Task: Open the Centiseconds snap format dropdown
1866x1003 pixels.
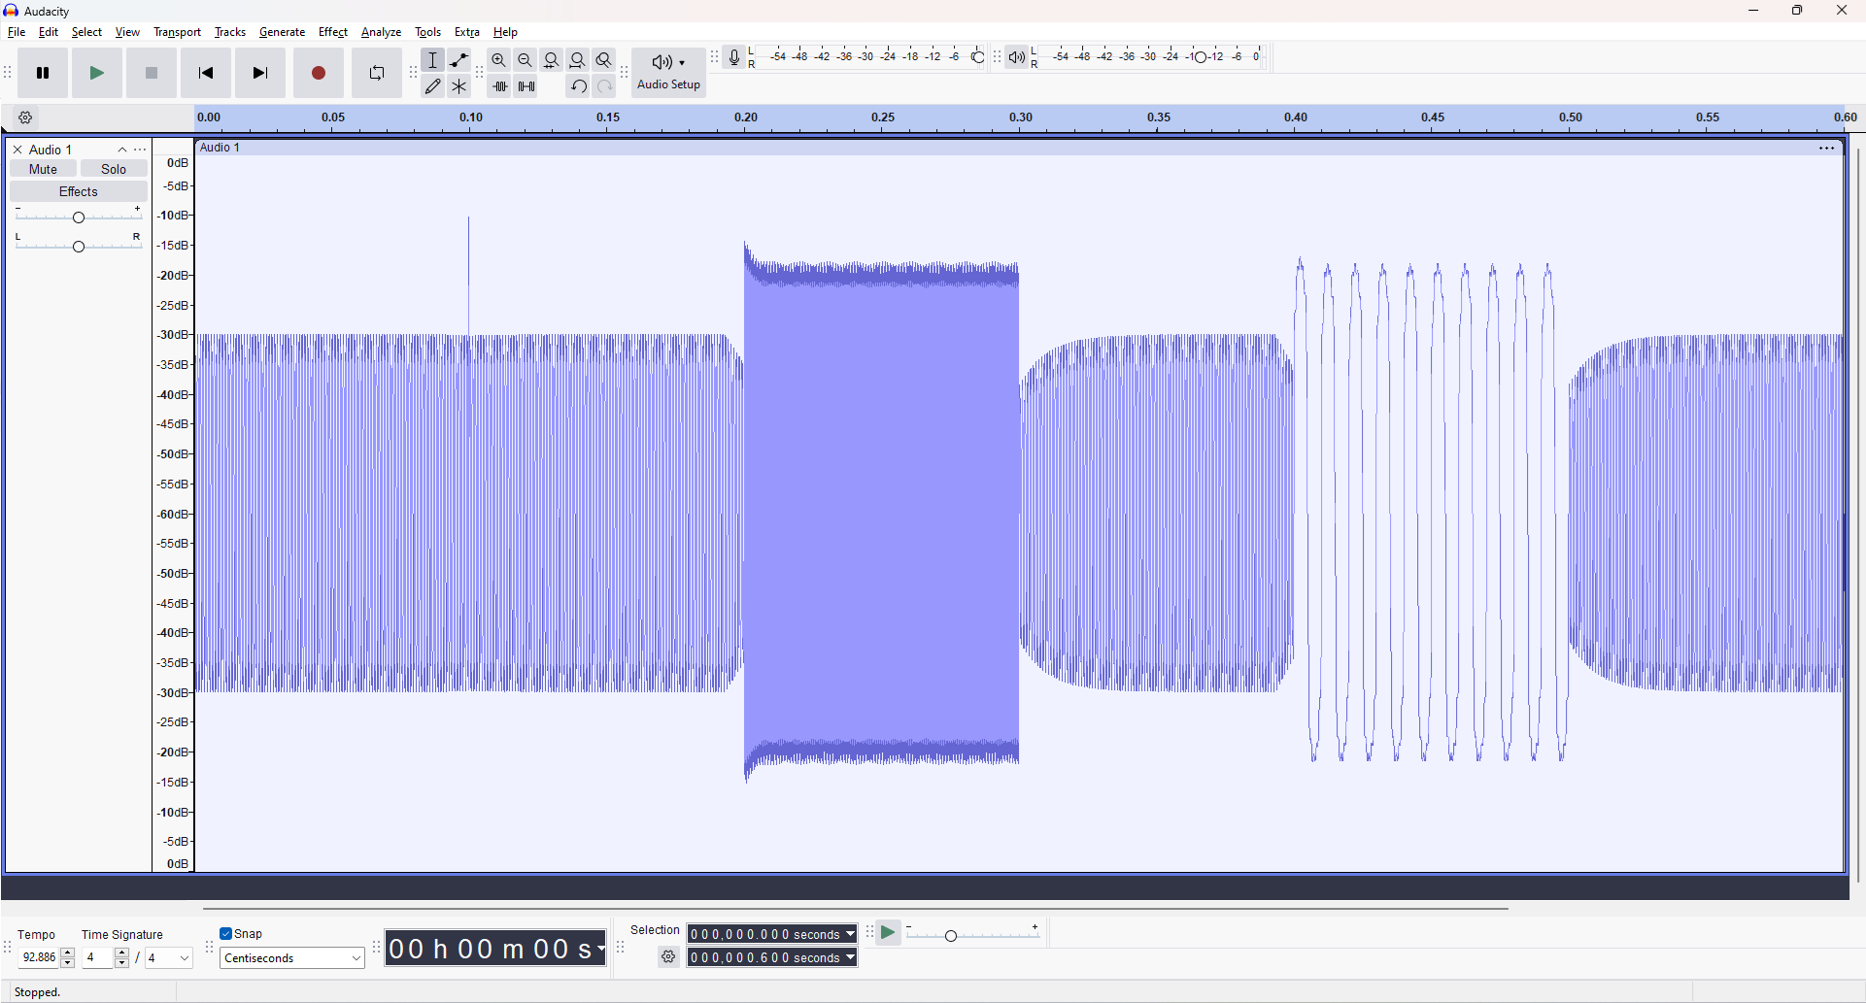Action: click(x=291, y=957)
